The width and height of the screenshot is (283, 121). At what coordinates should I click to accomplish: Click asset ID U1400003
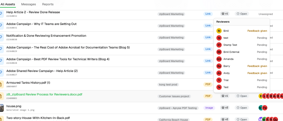click(x=11, y=98)
